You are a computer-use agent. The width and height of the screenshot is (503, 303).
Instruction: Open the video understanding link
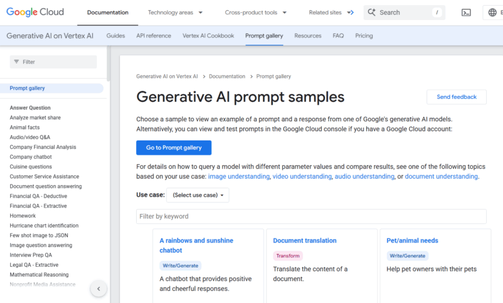[x=302, y=176]
